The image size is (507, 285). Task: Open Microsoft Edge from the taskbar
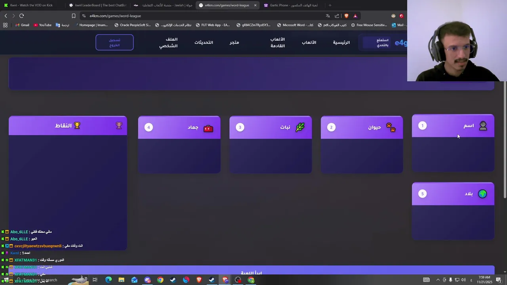tap(108, 280)
